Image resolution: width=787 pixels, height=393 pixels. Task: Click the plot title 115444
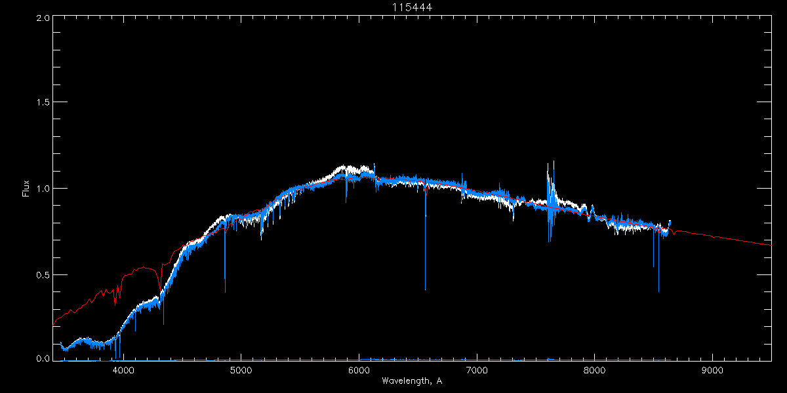click(413, 7)
